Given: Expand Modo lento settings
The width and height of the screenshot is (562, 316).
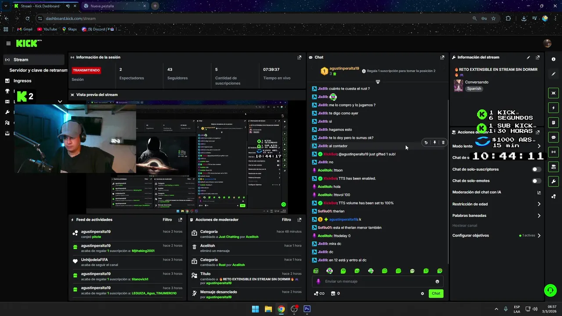Looking at the screenshot, I should tap(539, 146).
